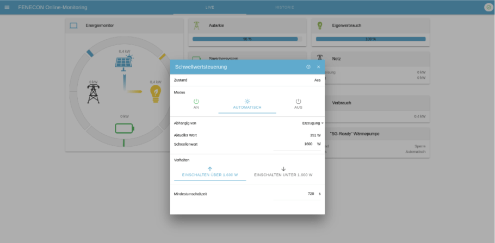Click the help icon in Schwellwertsteuerung dialog

point(308,67)
